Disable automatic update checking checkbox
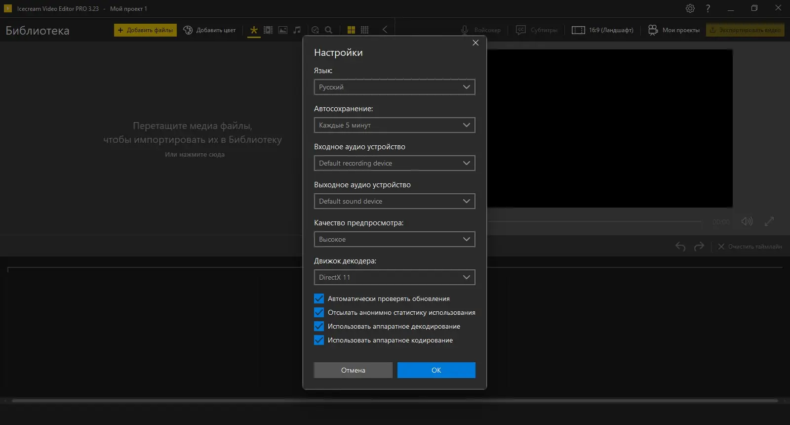Screen dimensions: 790x425 319,298
